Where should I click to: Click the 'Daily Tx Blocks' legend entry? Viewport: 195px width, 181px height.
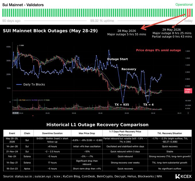(x=31, y=84)
